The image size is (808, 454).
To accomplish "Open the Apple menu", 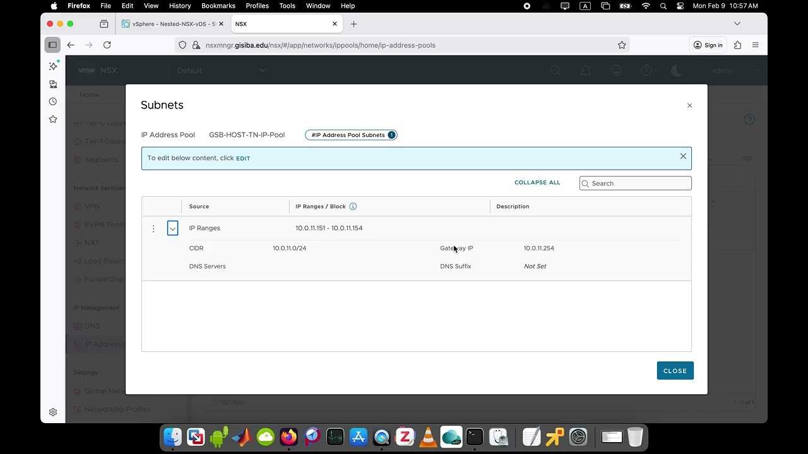I will 54,6.
